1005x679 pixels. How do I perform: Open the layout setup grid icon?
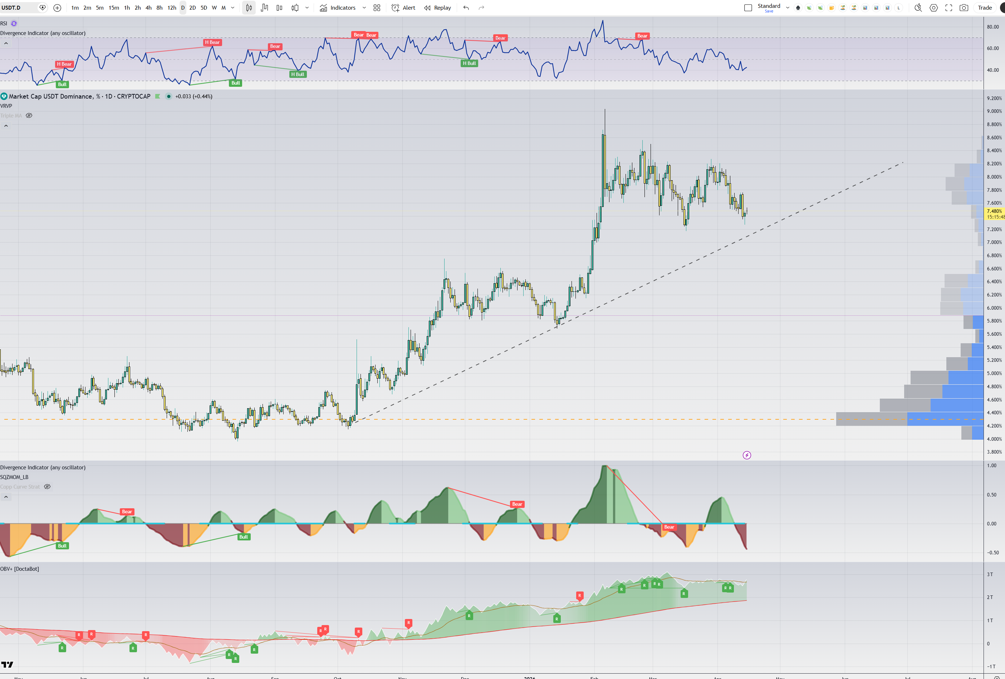click(x=377, y=8)
